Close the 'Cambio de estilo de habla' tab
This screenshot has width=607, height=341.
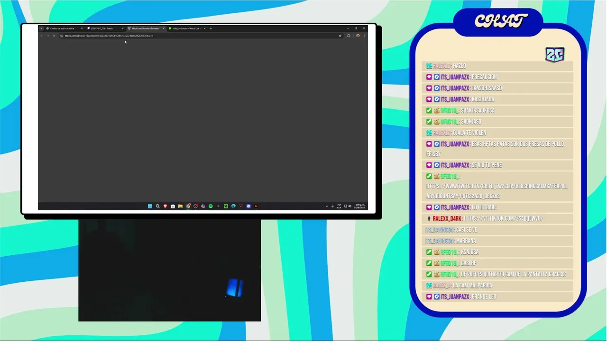pyautogui.click(x=82, y=28)
